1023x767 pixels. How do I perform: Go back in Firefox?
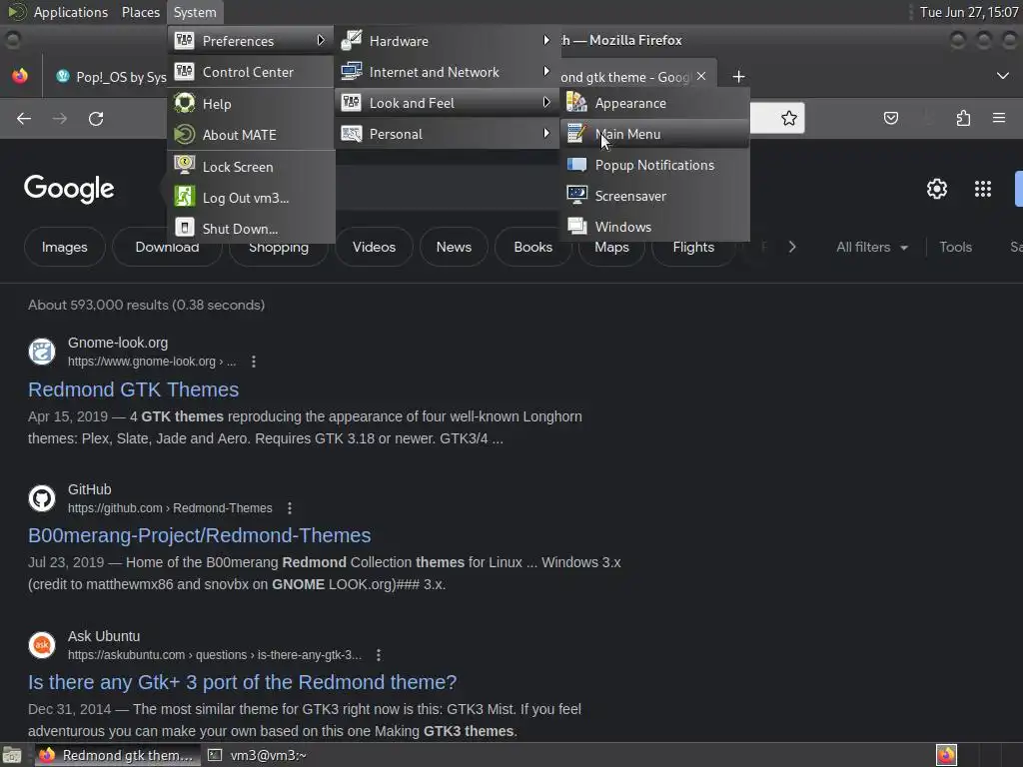point(24,118)
